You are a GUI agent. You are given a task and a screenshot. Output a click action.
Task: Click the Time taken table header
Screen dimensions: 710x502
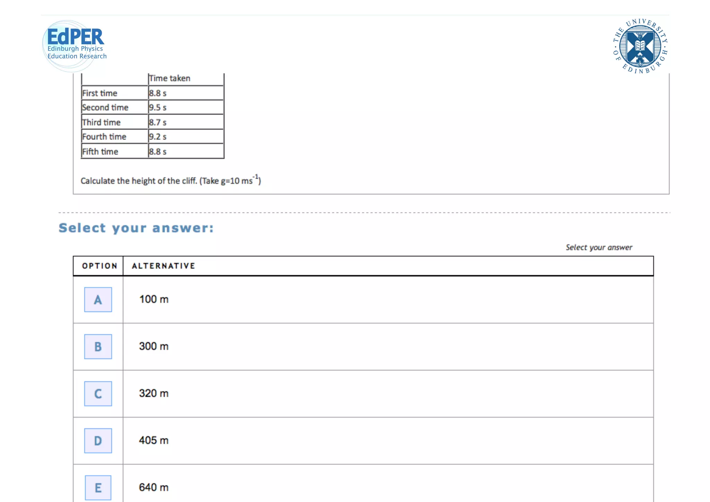click(170, 78)
